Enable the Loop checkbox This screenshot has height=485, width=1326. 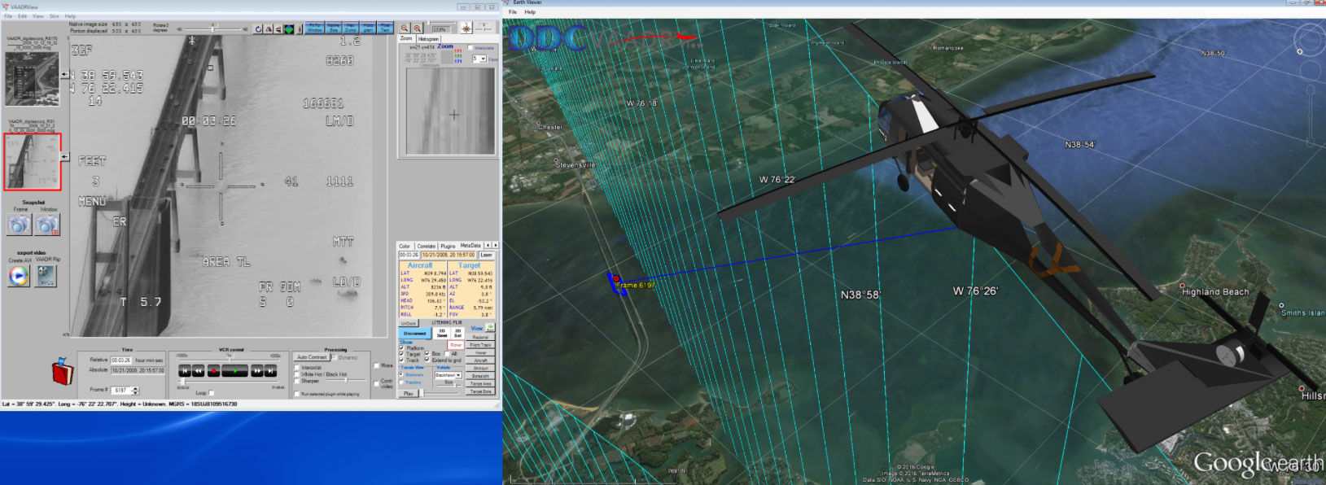coord(212,393)
